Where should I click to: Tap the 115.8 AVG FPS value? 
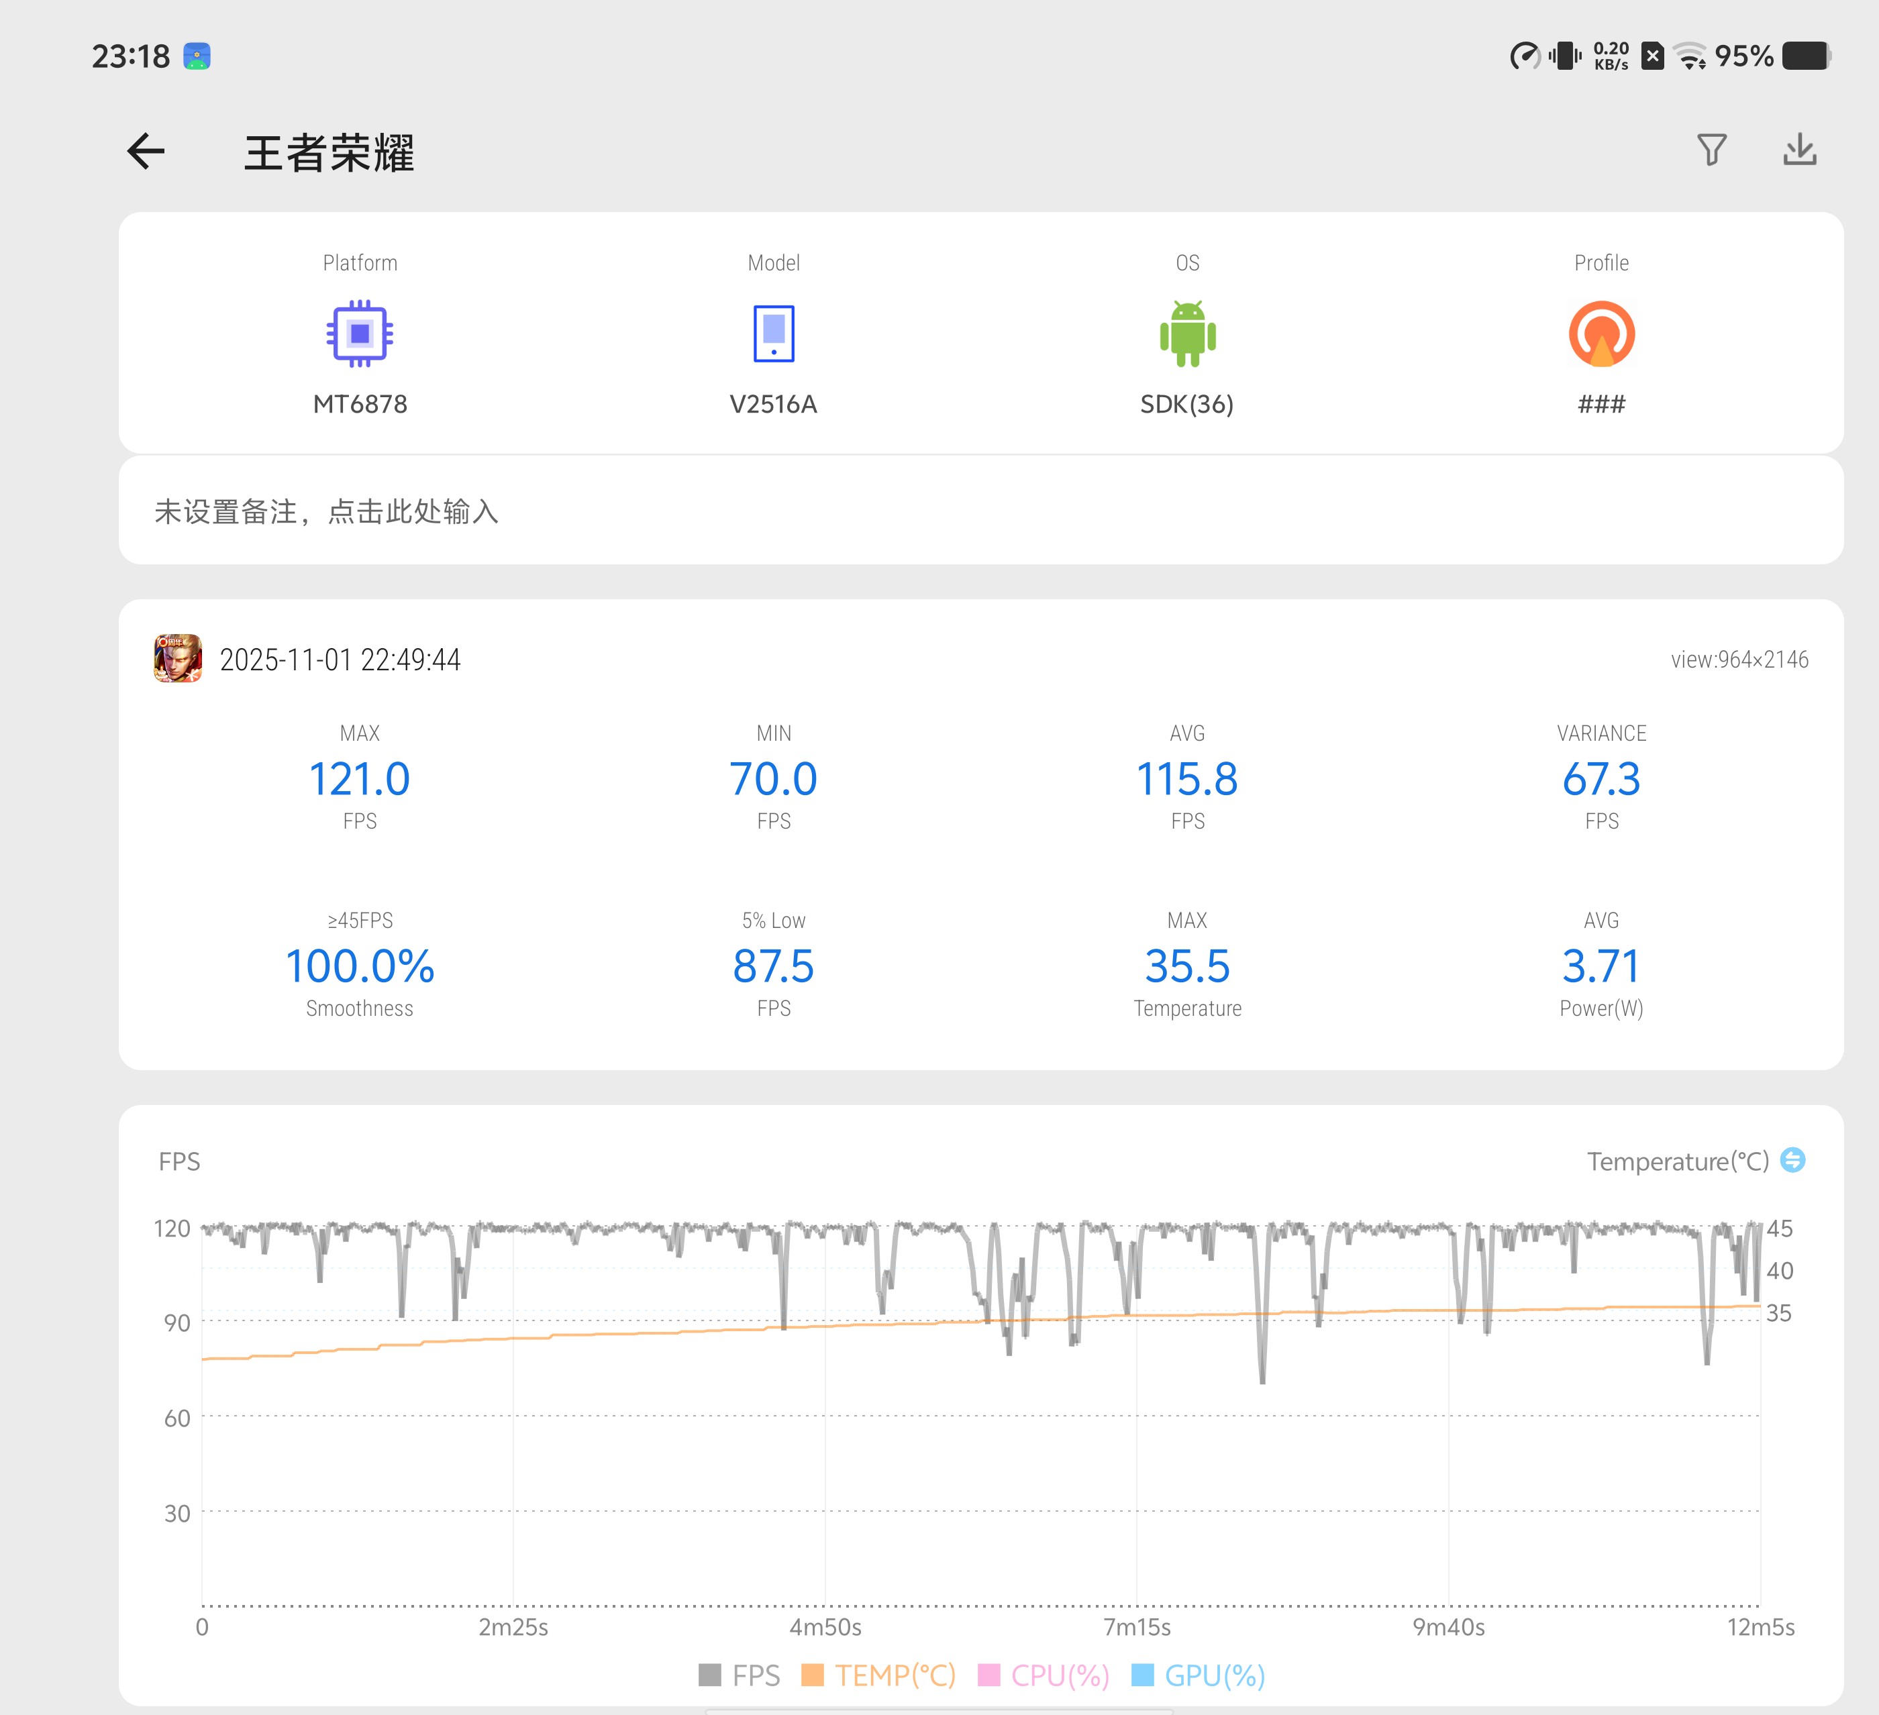[1186, 779]
